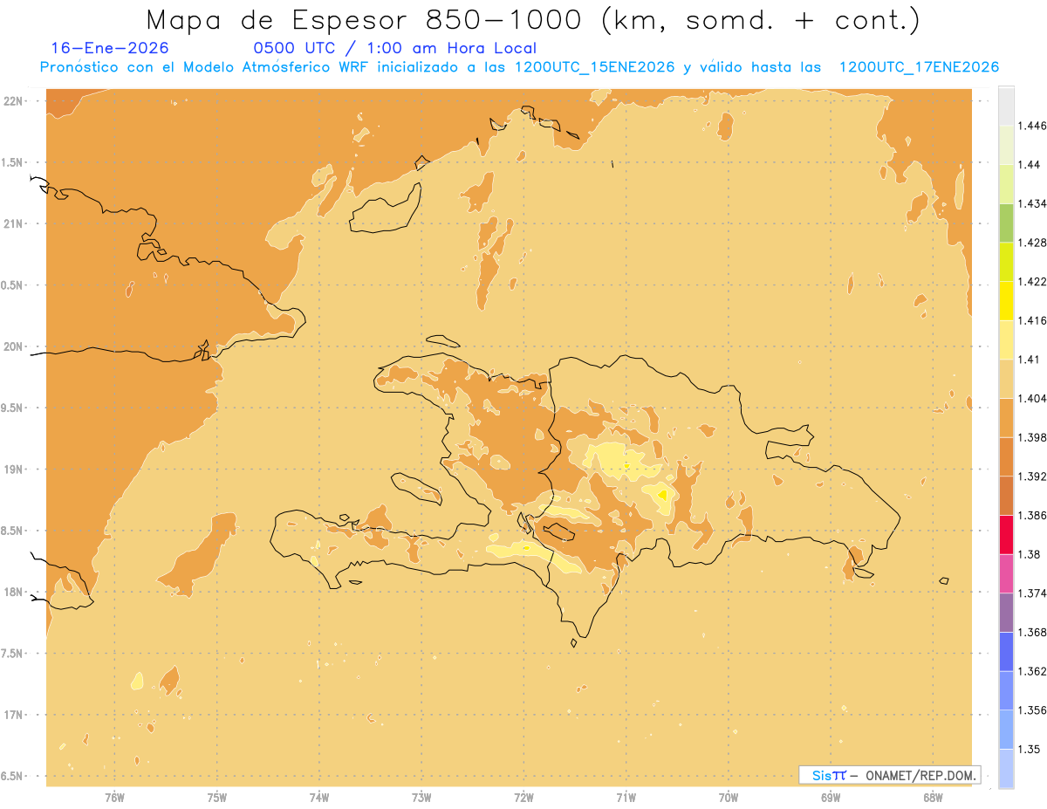
Task: Click the 1.44 colorbar value
Action: point(1028,164)
